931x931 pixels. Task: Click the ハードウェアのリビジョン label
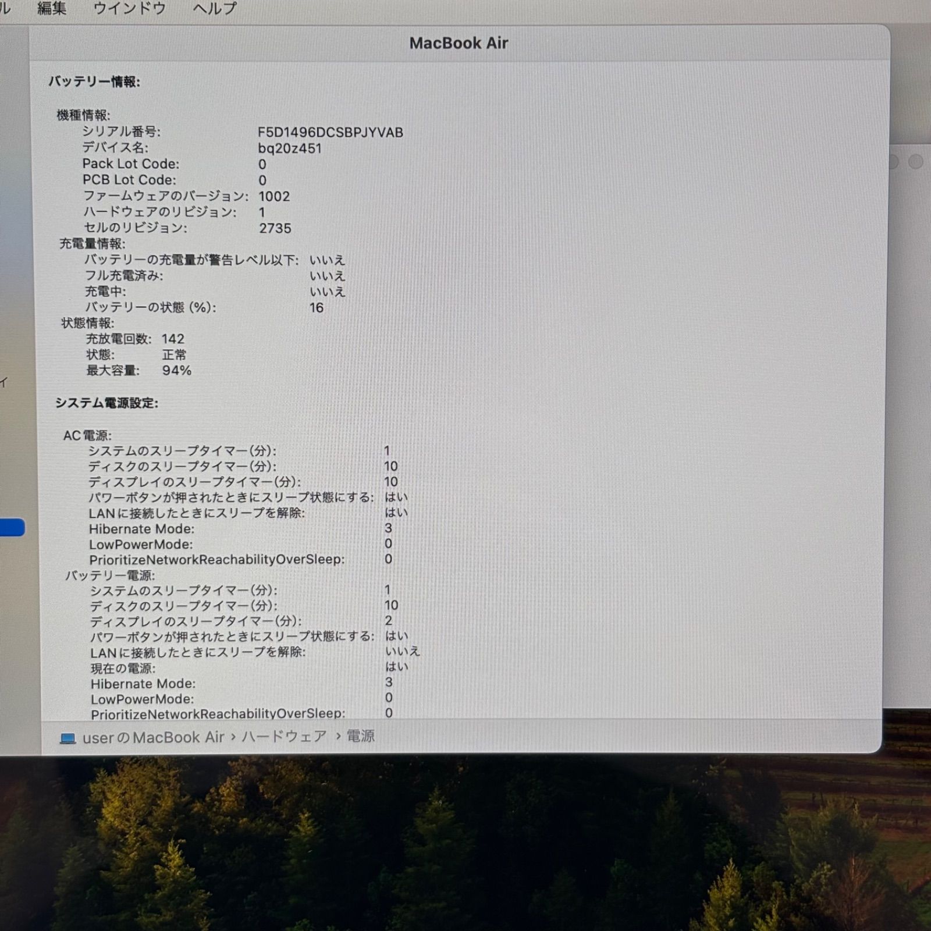(x=160, y=212)
